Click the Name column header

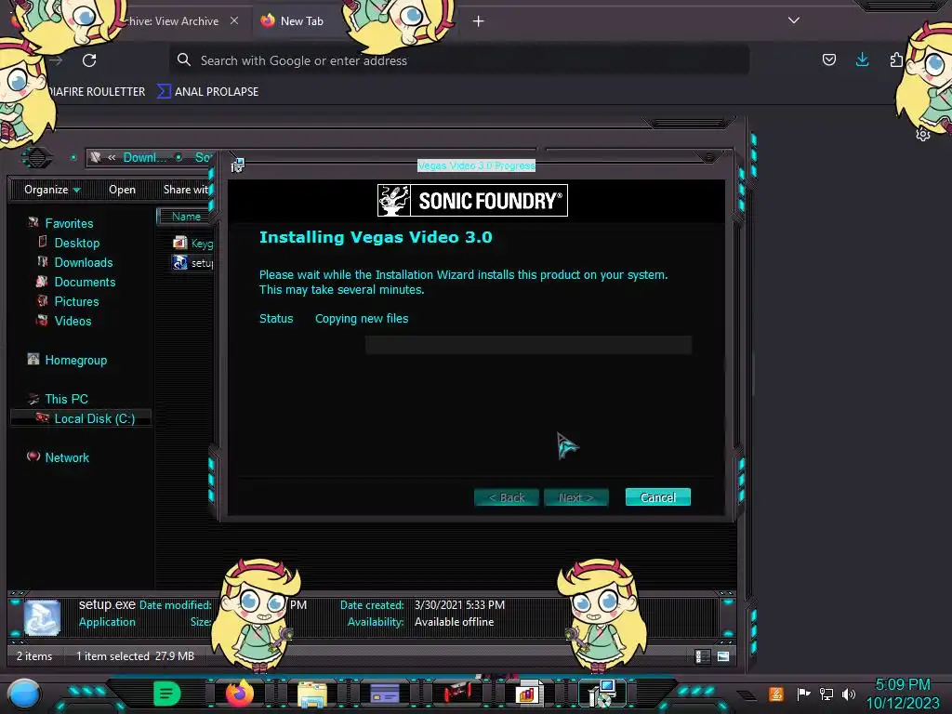[186, 216]
